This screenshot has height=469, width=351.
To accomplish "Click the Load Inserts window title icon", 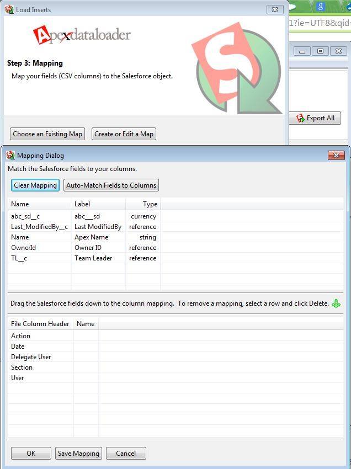I will click(9, 9).
